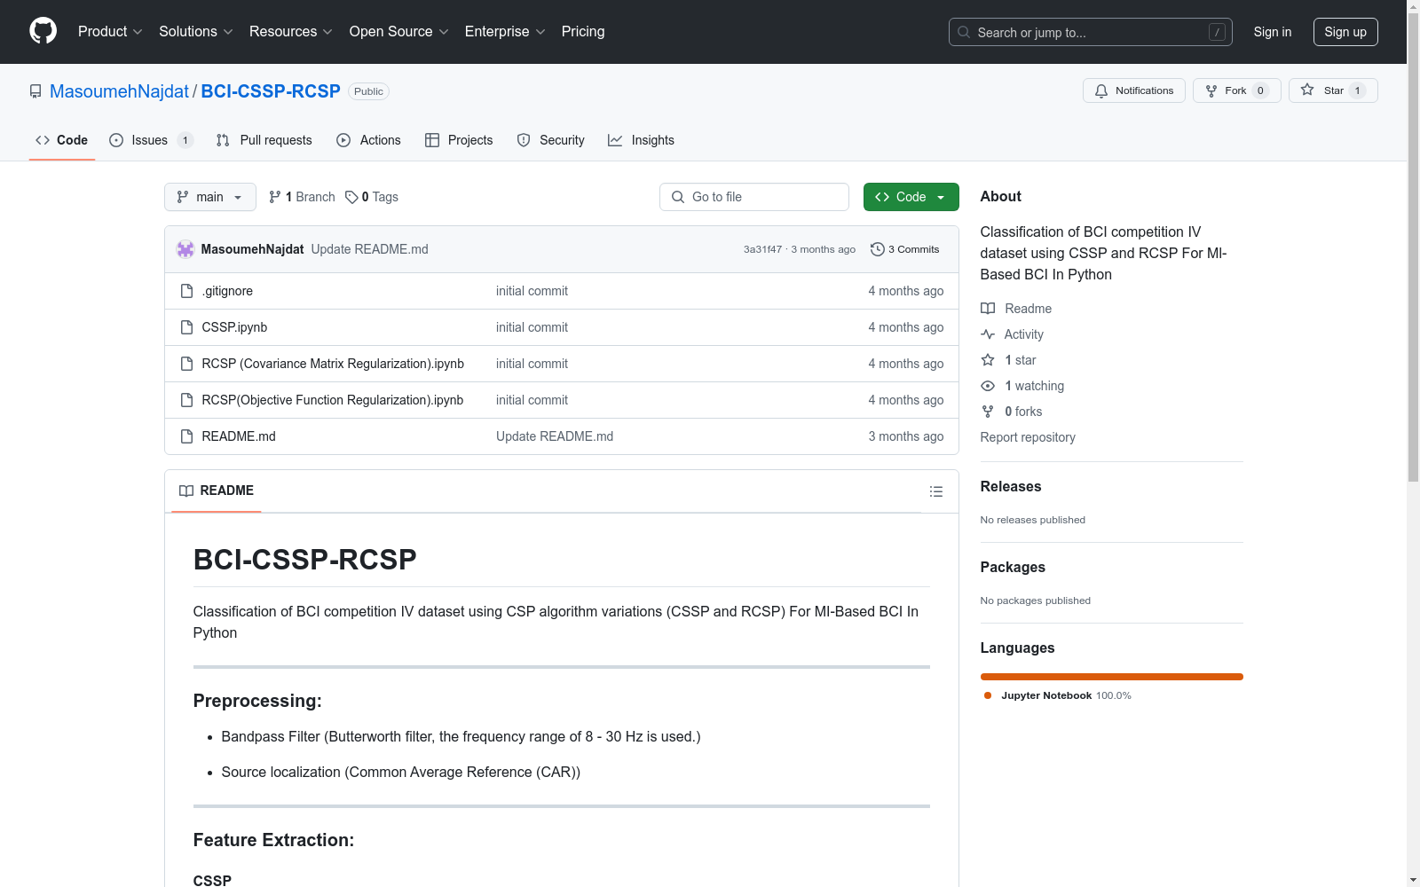This screenshot has height=887, width=1420.
Task: View the 1 watching link
Action: pos(1022,386)
